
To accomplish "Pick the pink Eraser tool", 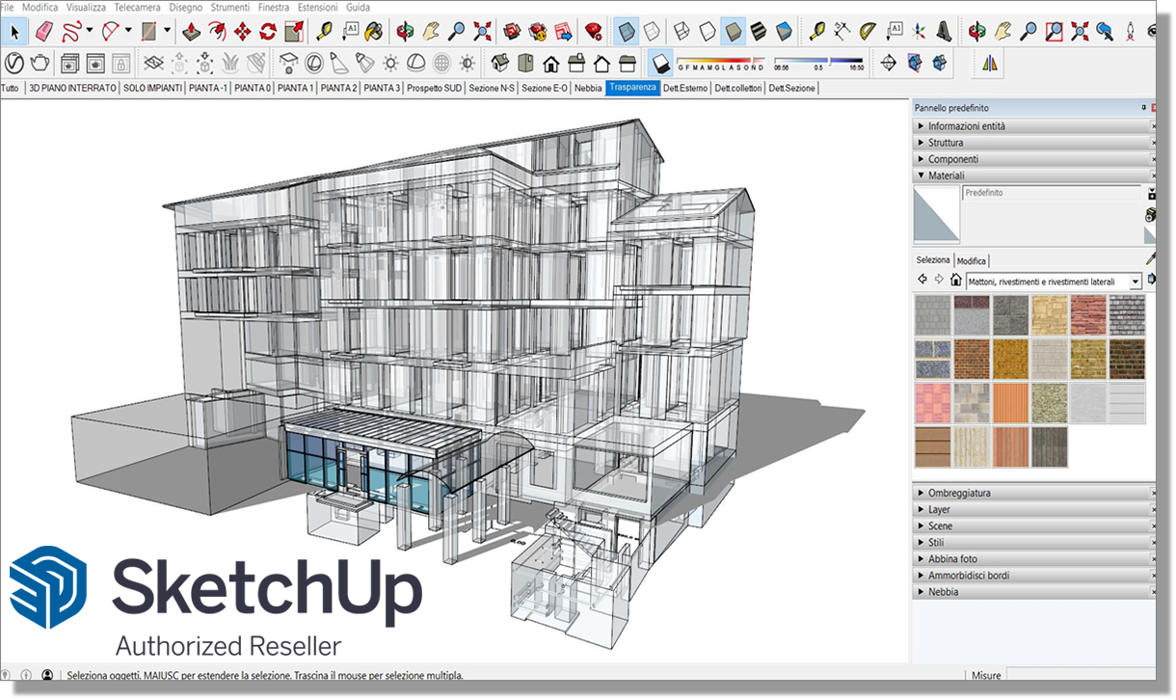I will tap(44, 32).
